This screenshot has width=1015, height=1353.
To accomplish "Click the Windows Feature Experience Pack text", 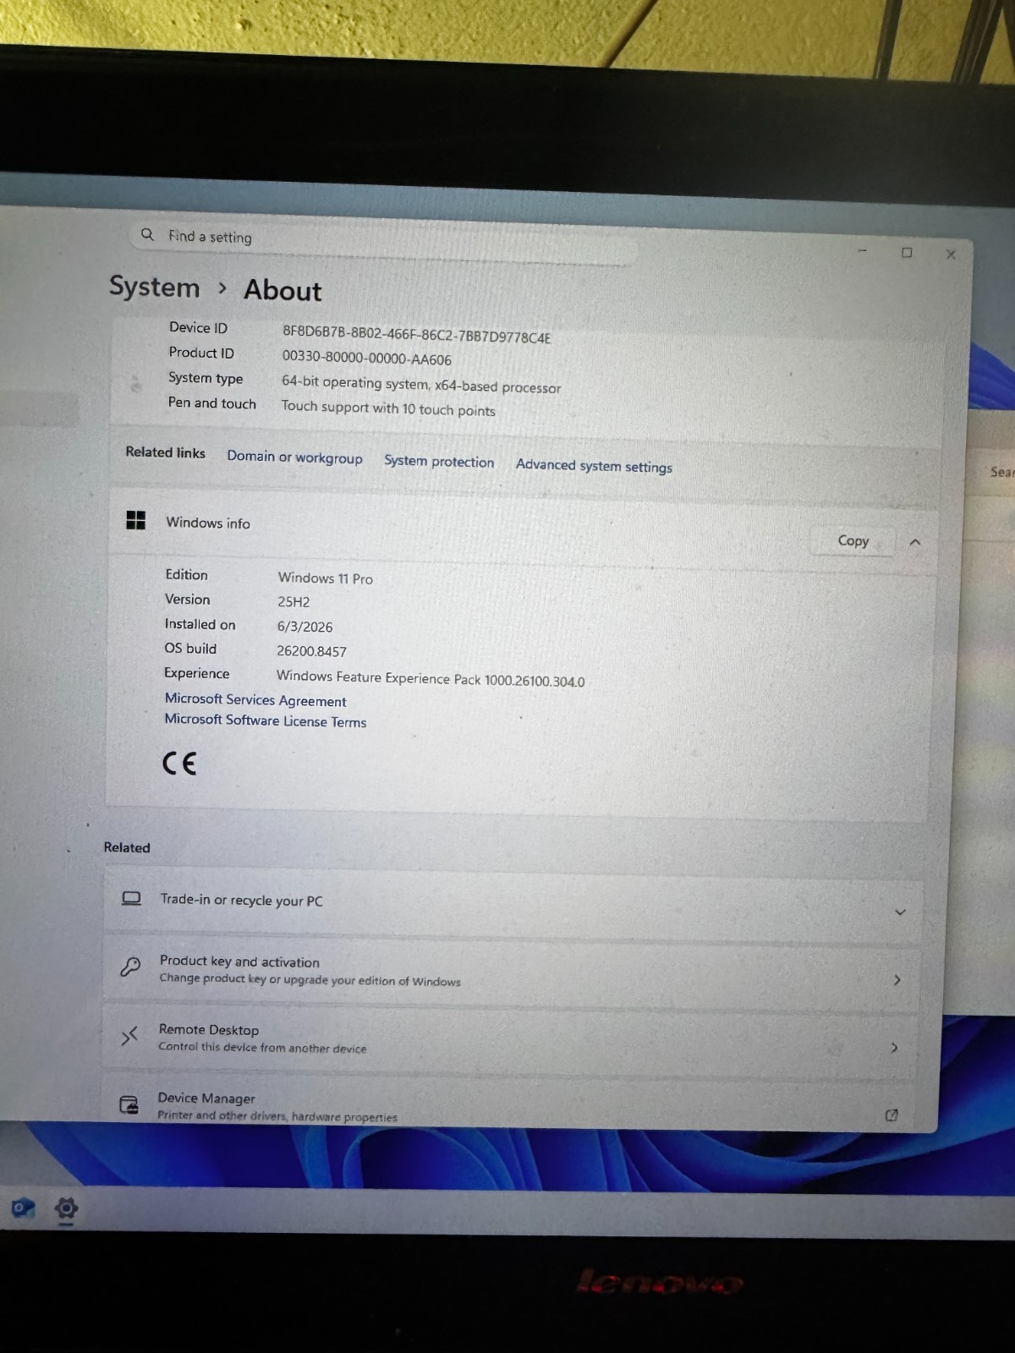I will point(431,679).
